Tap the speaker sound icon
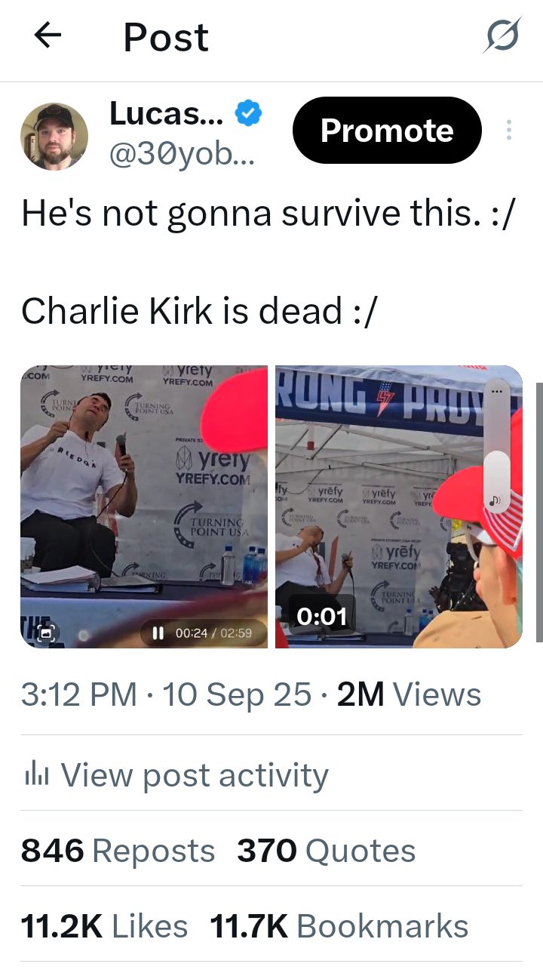Viewport: 543px width, 976px height. click(x=496, y=500)
